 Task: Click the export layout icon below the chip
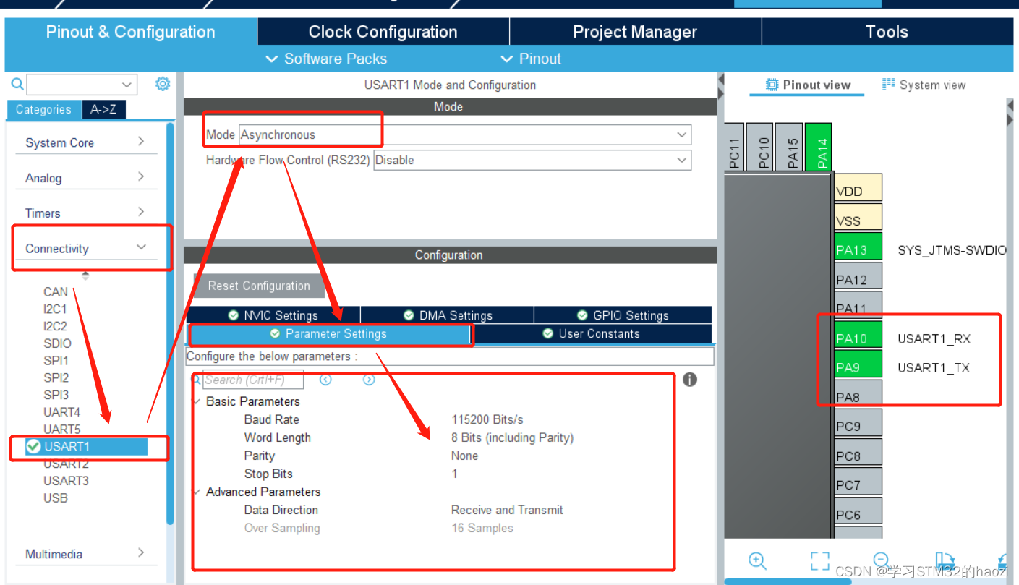(945, 560)
